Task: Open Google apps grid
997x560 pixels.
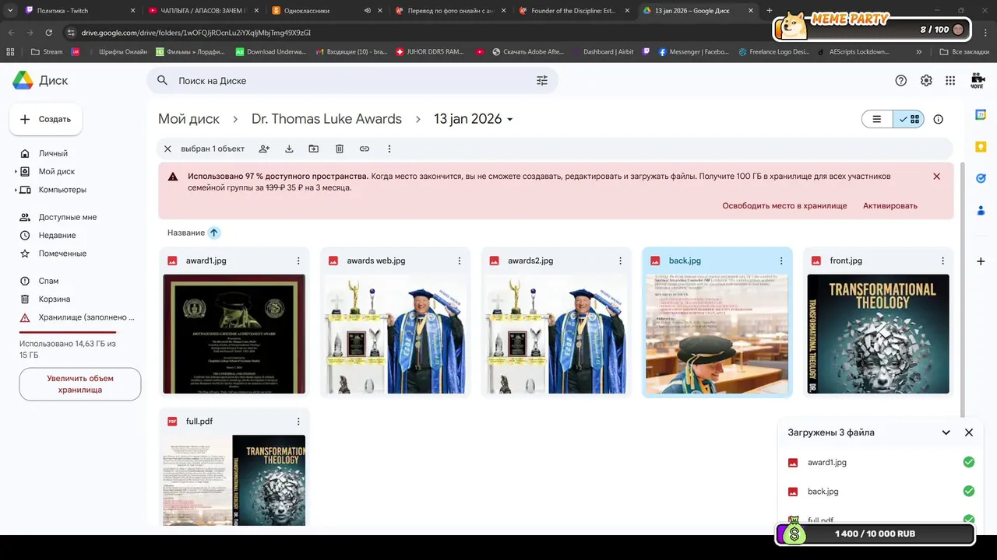Action: click(x=950, y=80)
